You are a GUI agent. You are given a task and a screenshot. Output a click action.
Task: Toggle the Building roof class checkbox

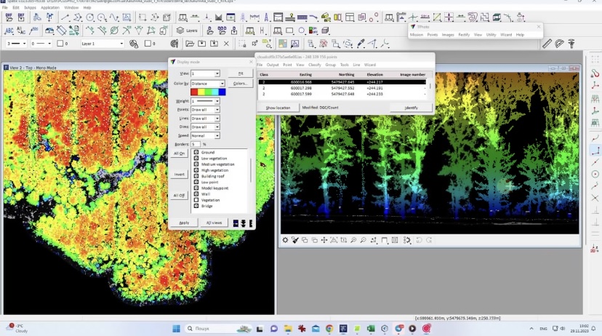coord(196,176)
